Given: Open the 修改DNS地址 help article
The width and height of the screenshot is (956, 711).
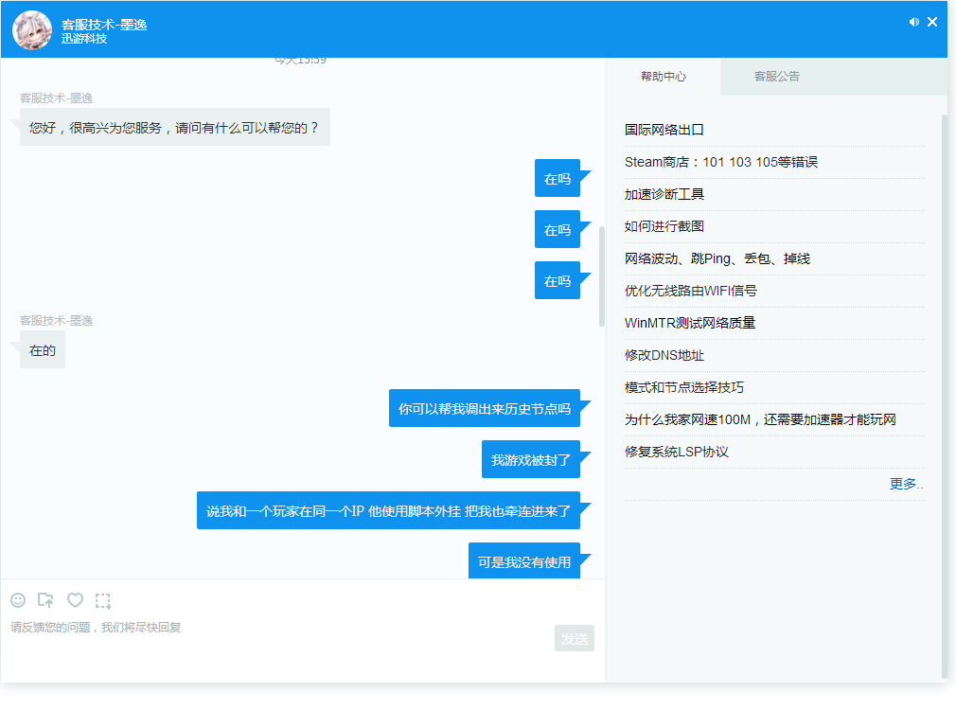Looking at the screenshot, I should tap(664, 355).
